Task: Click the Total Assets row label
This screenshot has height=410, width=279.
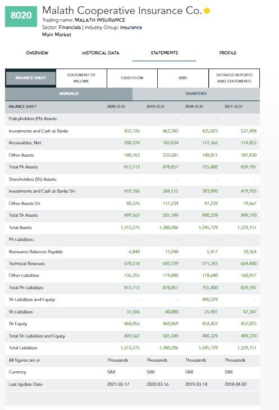Action: 20,227
